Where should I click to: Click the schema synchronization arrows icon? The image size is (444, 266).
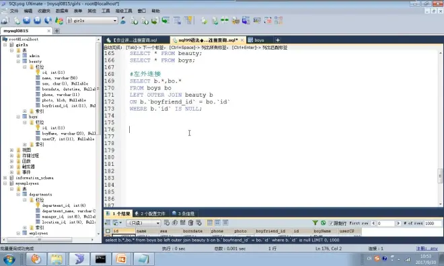coord(225,20)
